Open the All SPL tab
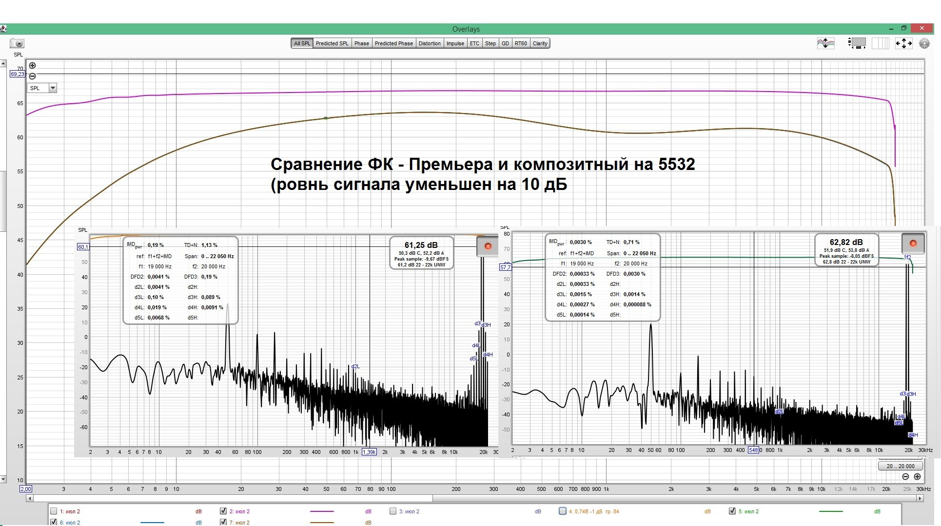This screenshot has width=941, height=526. coord(302,43)
